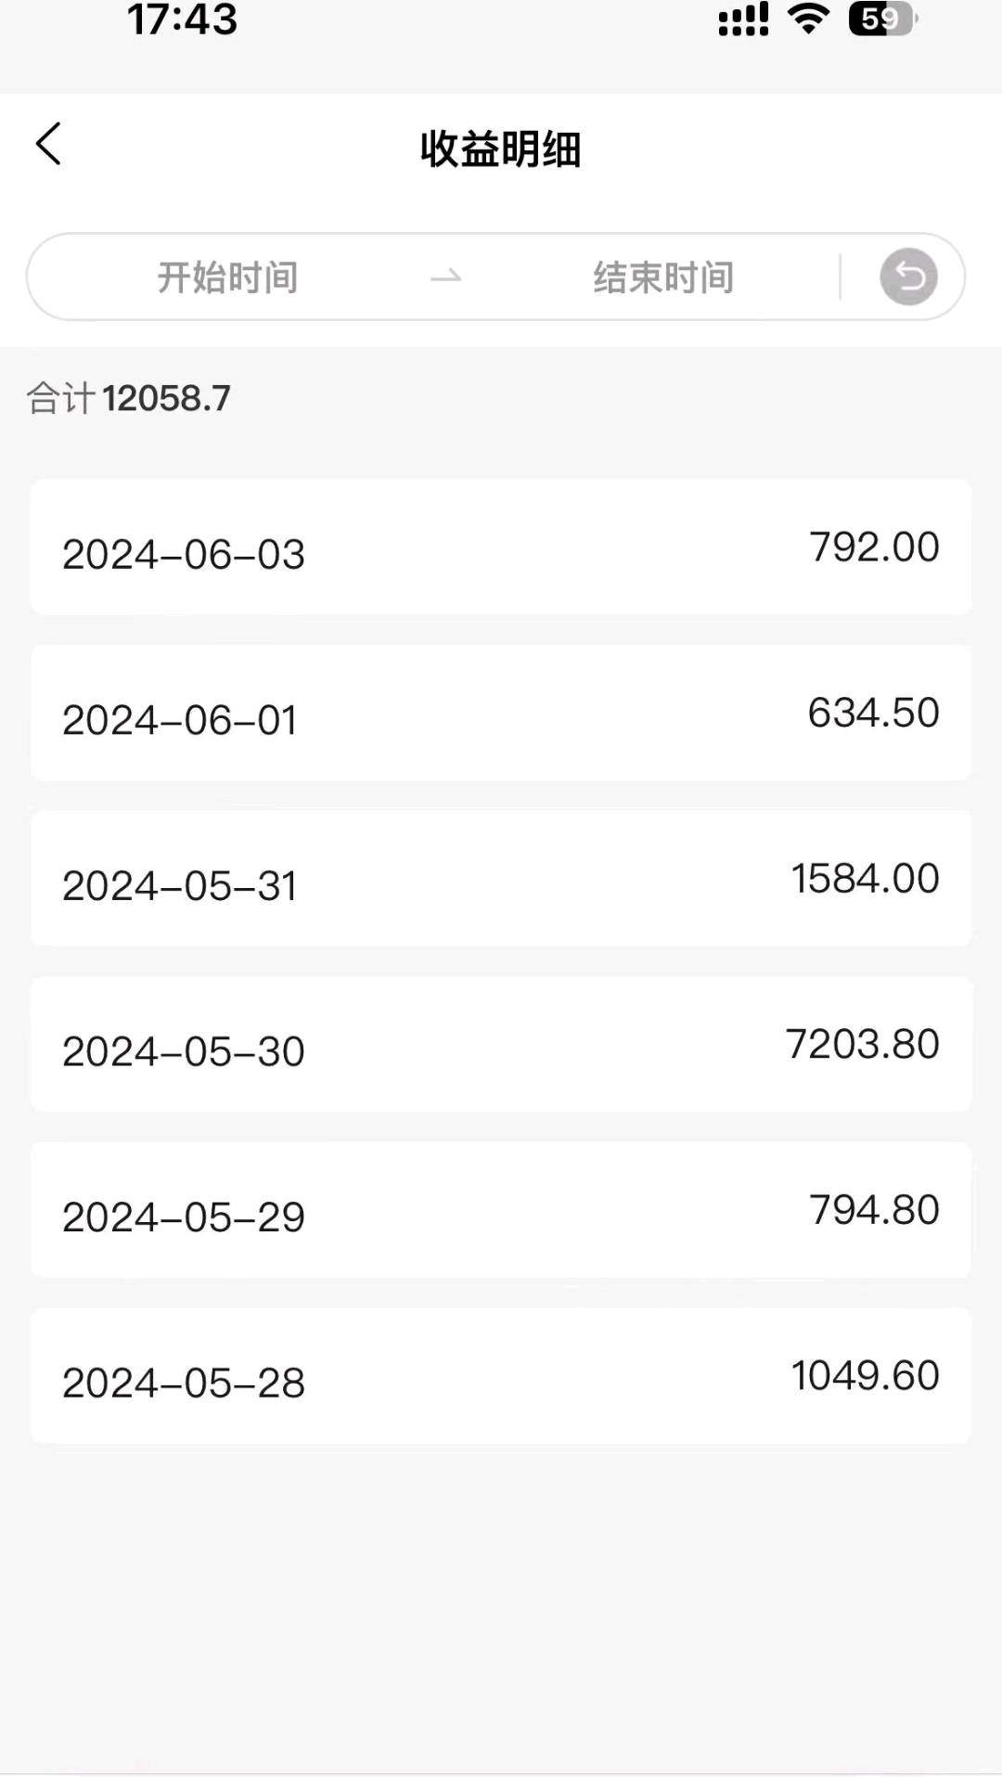Open the 2024-05-28 earnings entry
Image resolution: width=1002 pixels, height=1777 pixels.
coord(501,1376)
